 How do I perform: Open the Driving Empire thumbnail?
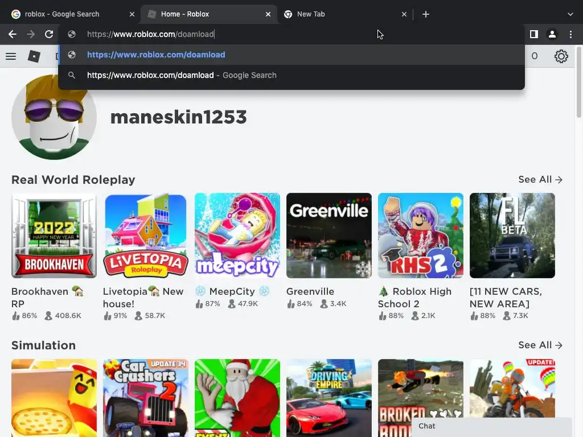click(329, 398)
